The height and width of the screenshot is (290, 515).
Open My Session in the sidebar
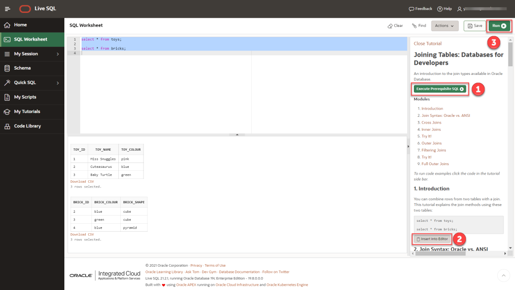(32, 54)
